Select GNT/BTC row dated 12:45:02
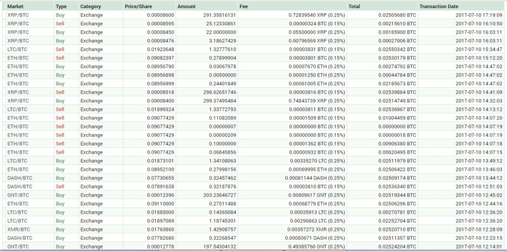Viewport: 507px width, 251px height. [255, 195]
